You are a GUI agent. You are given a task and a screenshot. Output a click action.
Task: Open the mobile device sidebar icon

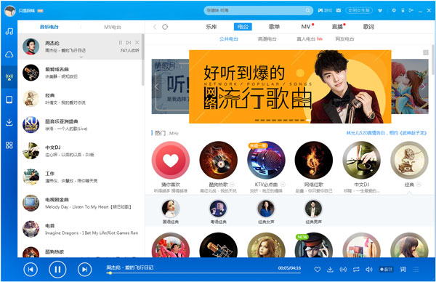(x=9, y=100)
